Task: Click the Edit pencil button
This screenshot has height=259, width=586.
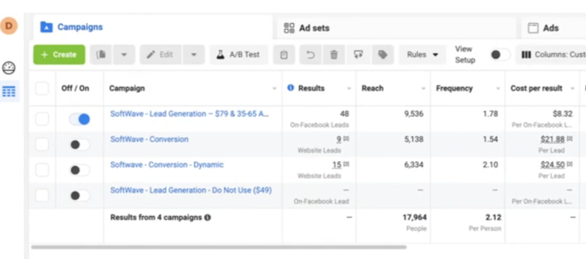Action: (160, 54)
